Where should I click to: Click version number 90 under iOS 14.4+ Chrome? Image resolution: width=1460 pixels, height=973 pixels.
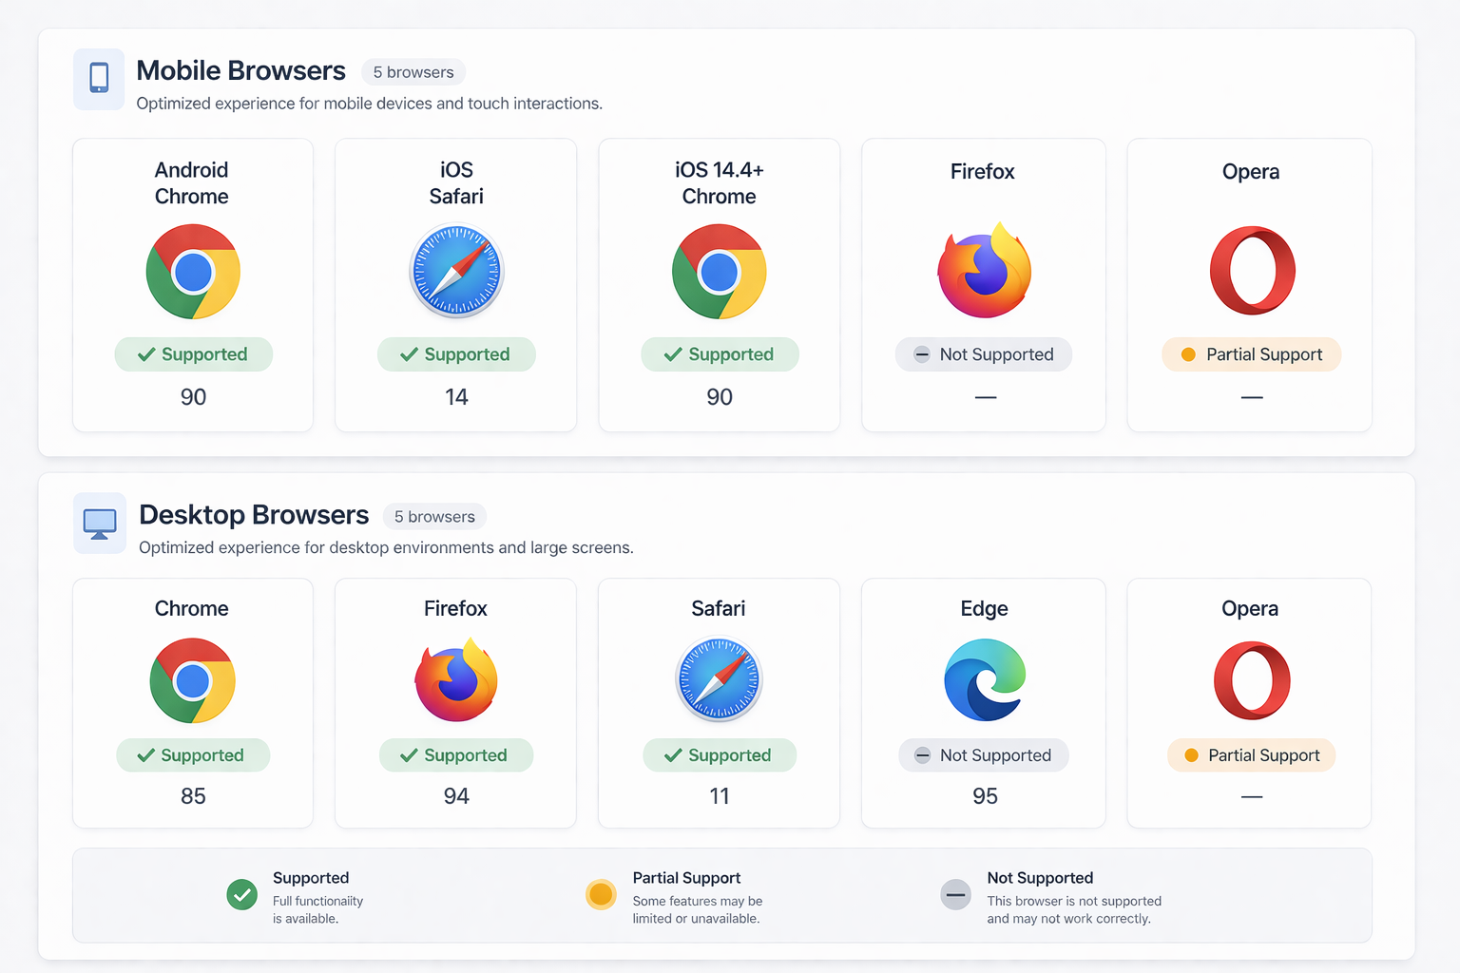(720, 397)
